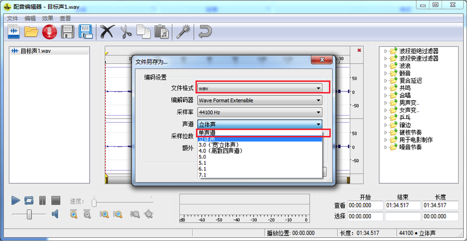467x241 pixels.
Task: Open the 查看 menu
Action: click(x=65, y=18)
